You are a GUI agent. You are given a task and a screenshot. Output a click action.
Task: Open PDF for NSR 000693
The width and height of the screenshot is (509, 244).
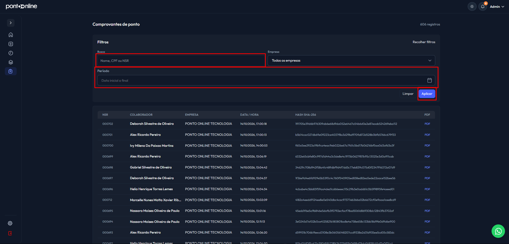pyautogui.click(x=427, y=233)
